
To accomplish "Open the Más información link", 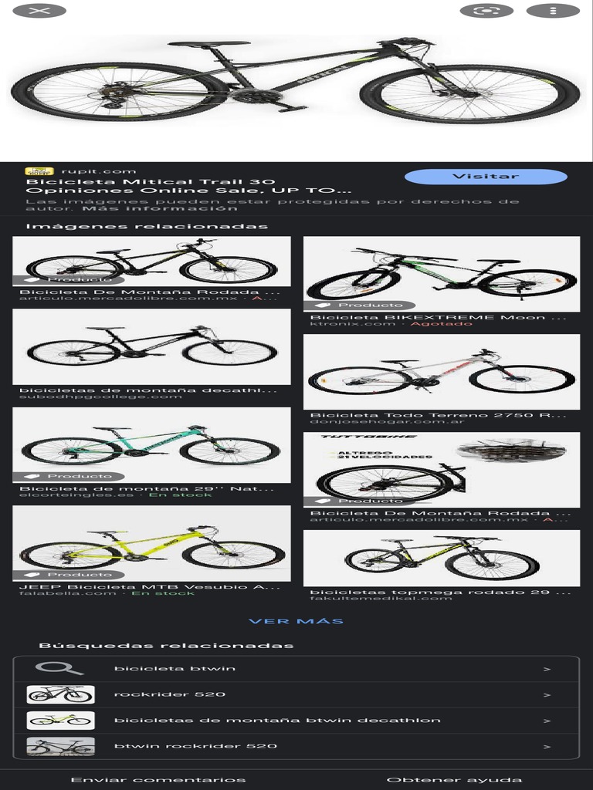I will (x=160, y=208).
